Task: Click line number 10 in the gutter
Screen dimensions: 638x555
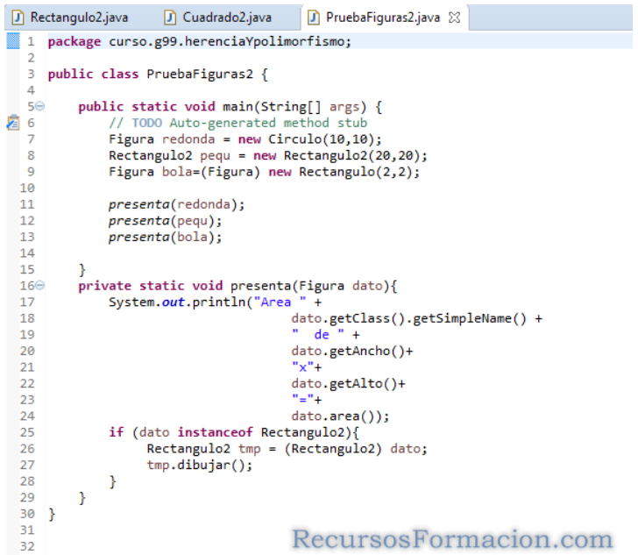Action: [27, 189]
